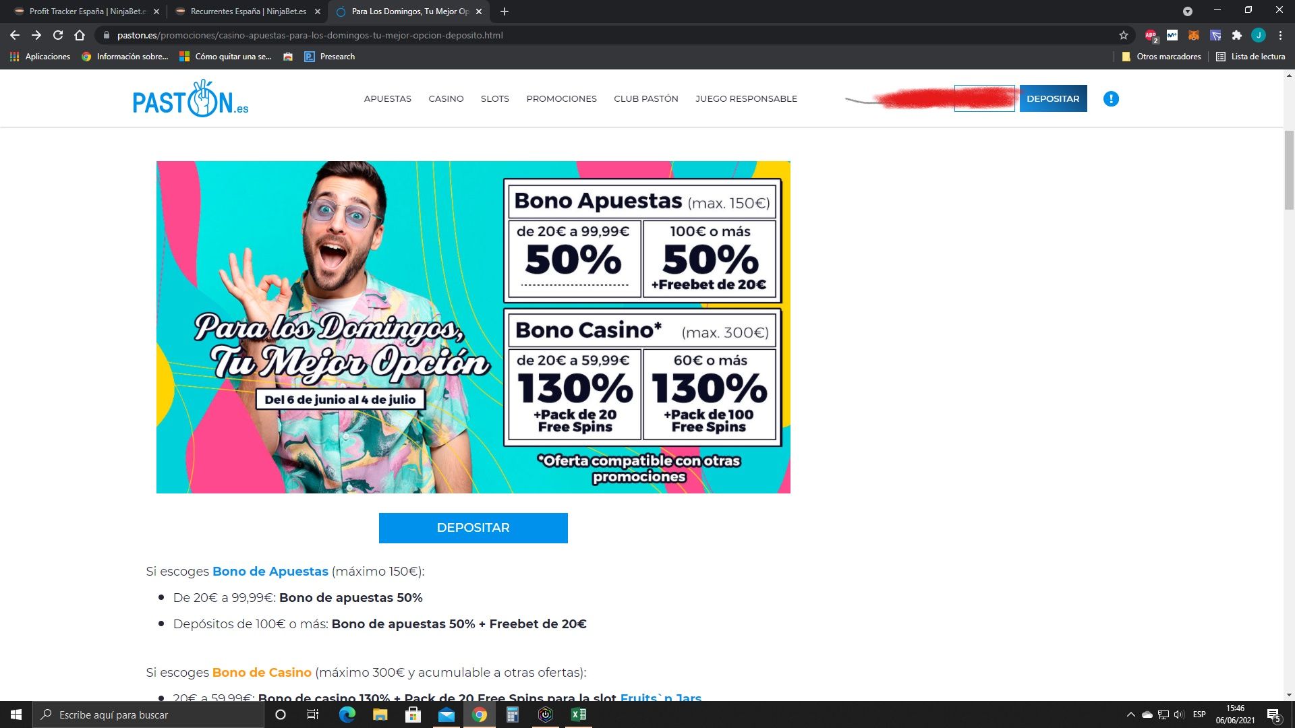
Task: Click the page vertical scrollbar thumb
Action: pyautogui.click(x=1289, y=171)
